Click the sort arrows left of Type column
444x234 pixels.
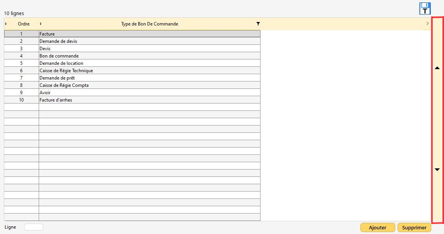(x=41, y=24)
